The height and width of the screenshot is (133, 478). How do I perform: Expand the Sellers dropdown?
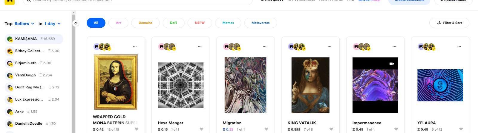point(24,24)
